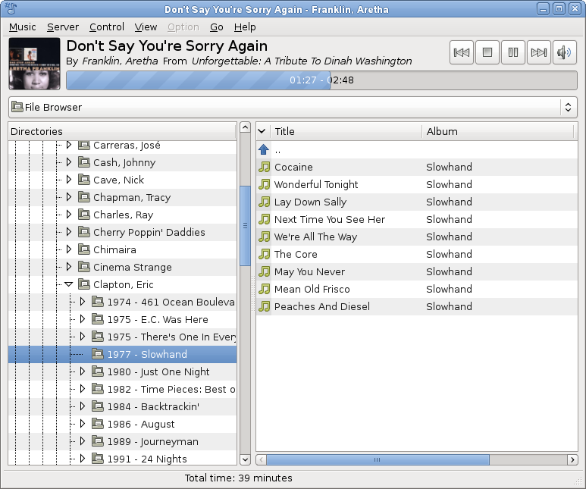Click folder icon of 1977 - Slowhand
This screenshot has height=489, width=586.
pos(98,354)
